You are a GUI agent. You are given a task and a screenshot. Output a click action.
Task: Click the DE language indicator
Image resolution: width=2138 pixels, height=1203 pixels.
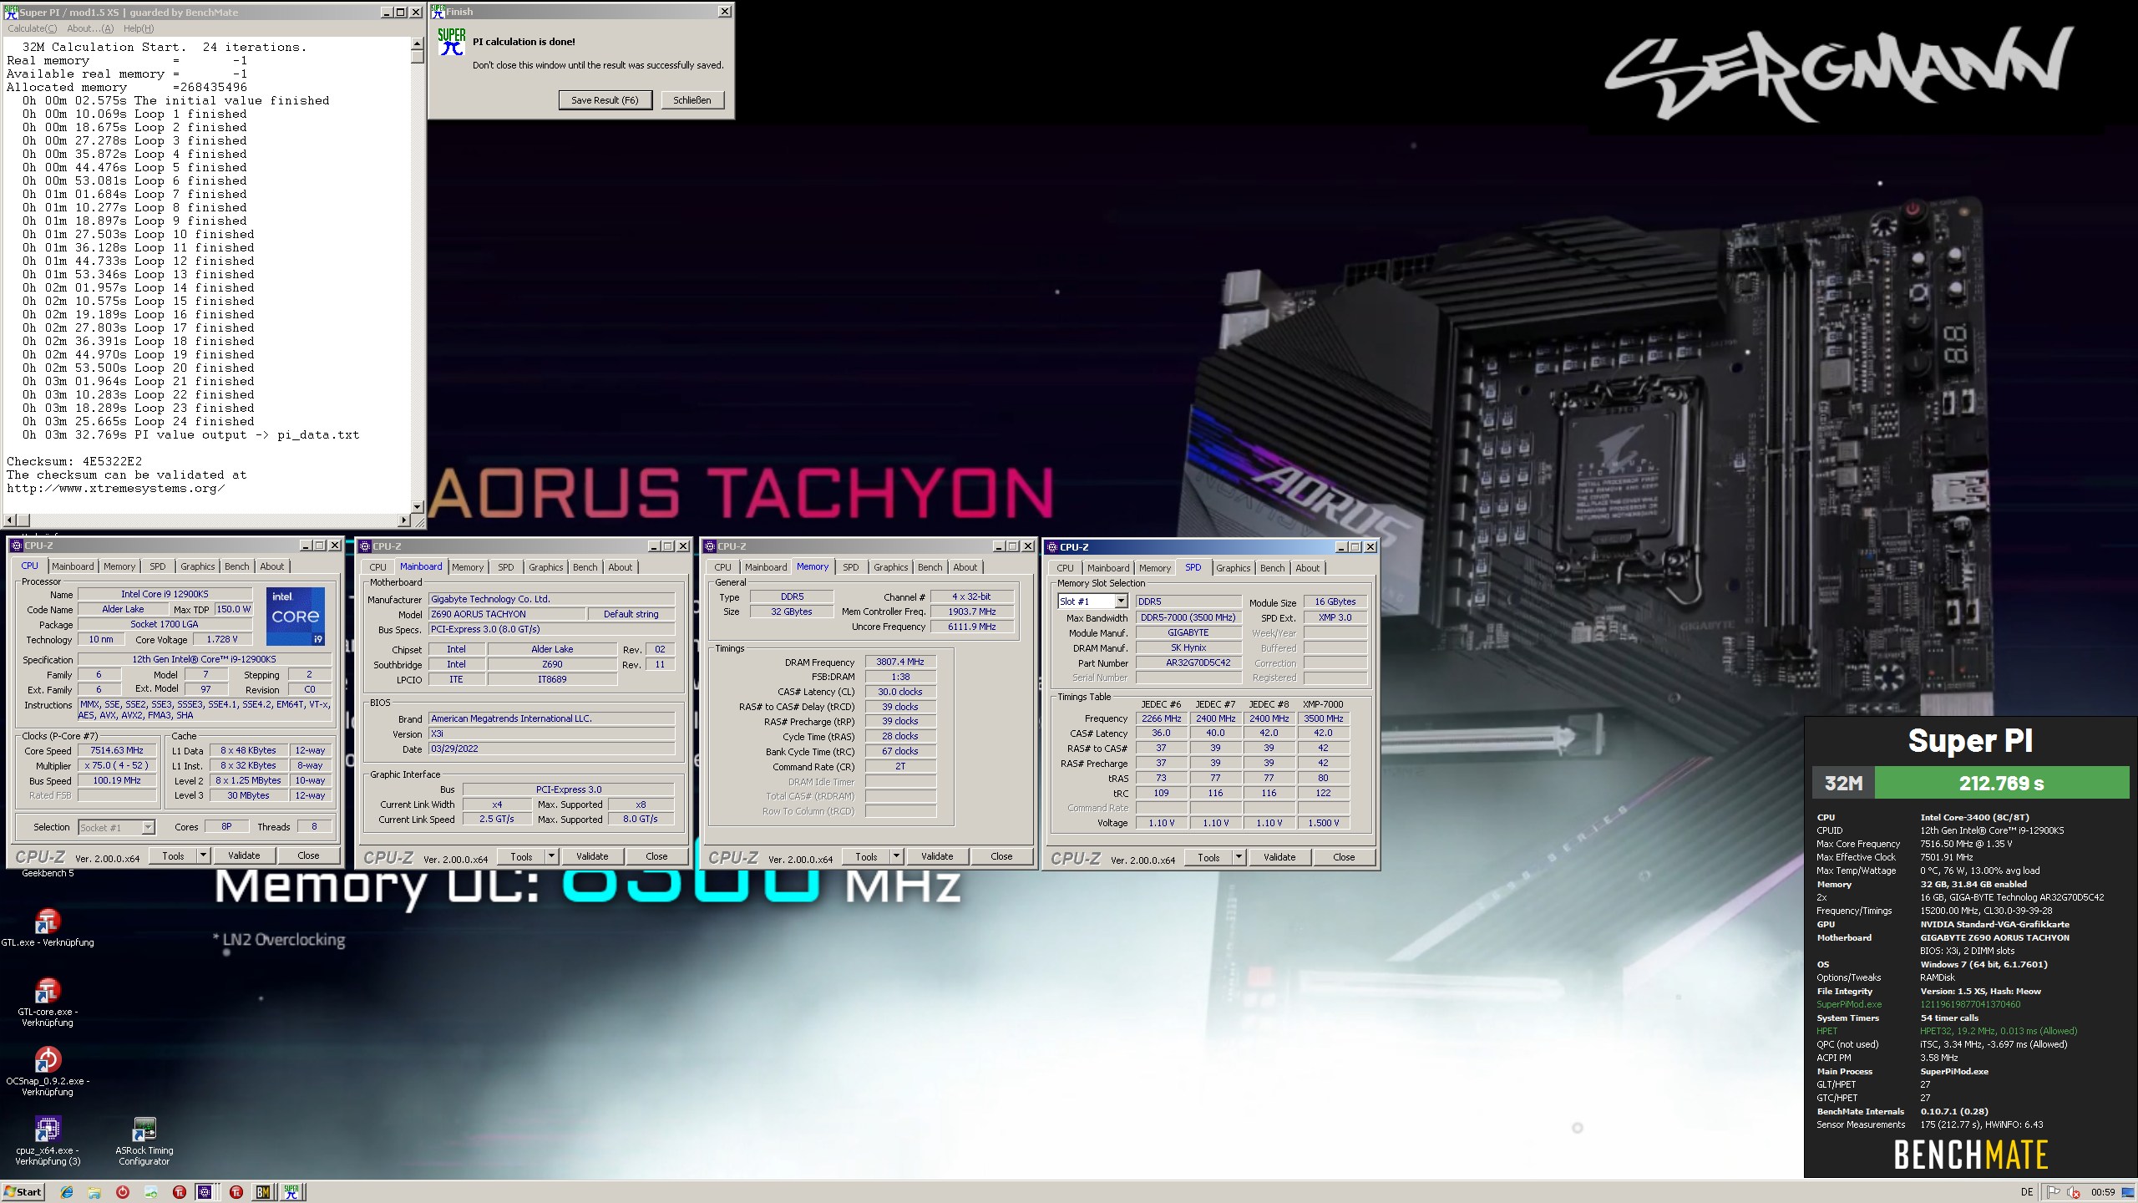tap(2027, 1192)
